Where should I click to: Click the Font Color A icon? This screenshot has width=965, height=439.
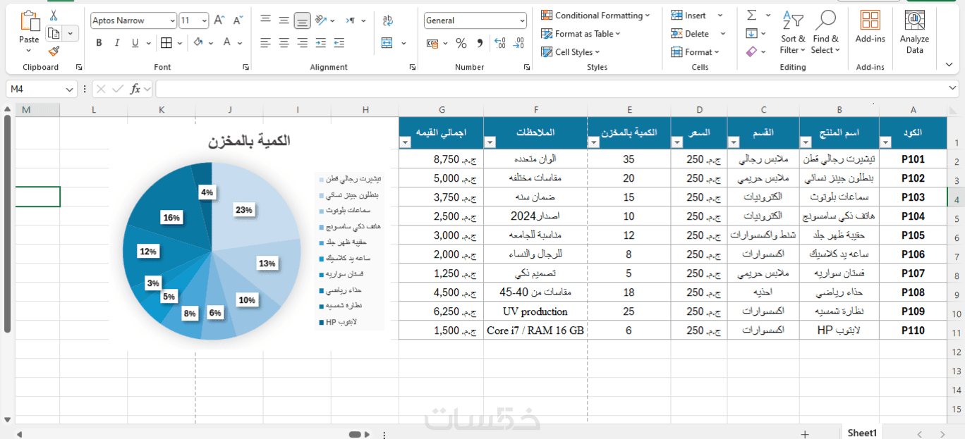[x=227, y=43]
